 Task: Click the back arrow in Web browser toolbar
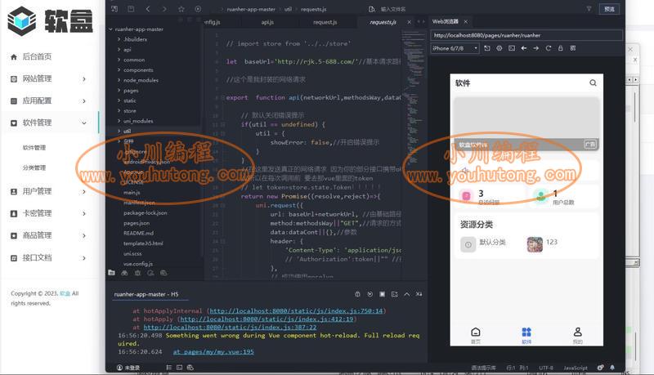524,48
